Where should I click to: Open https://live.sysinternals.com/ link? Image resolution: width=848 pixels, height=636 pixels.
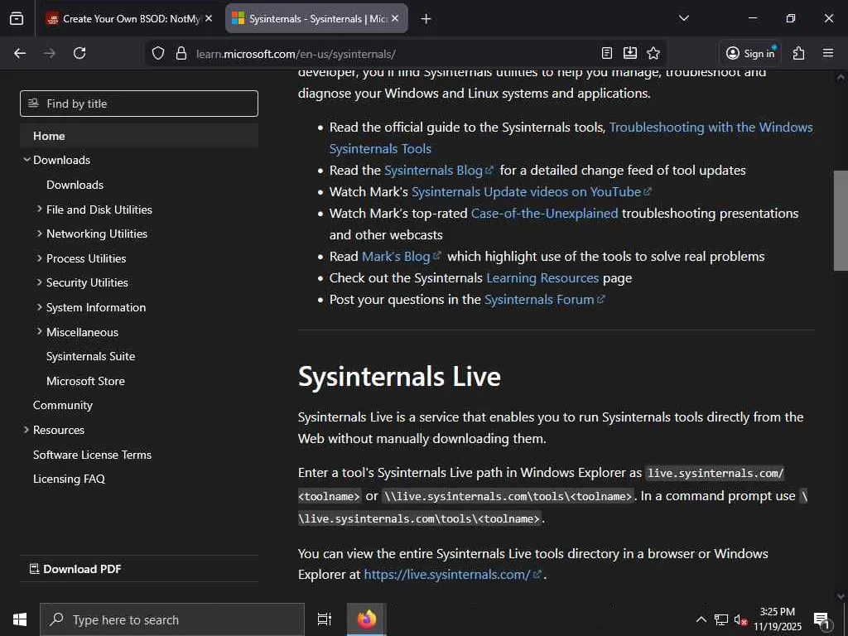452,575
